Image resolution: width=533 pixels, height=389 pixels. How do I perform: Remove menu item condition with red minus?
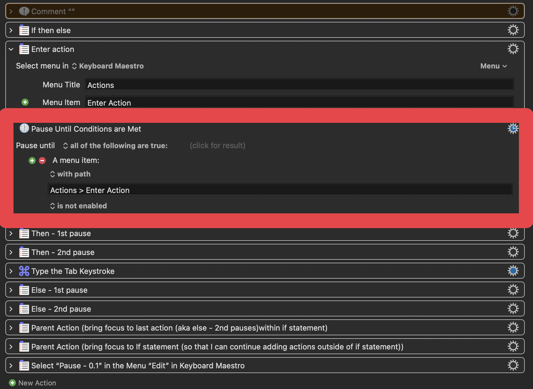tap(42, 161)
